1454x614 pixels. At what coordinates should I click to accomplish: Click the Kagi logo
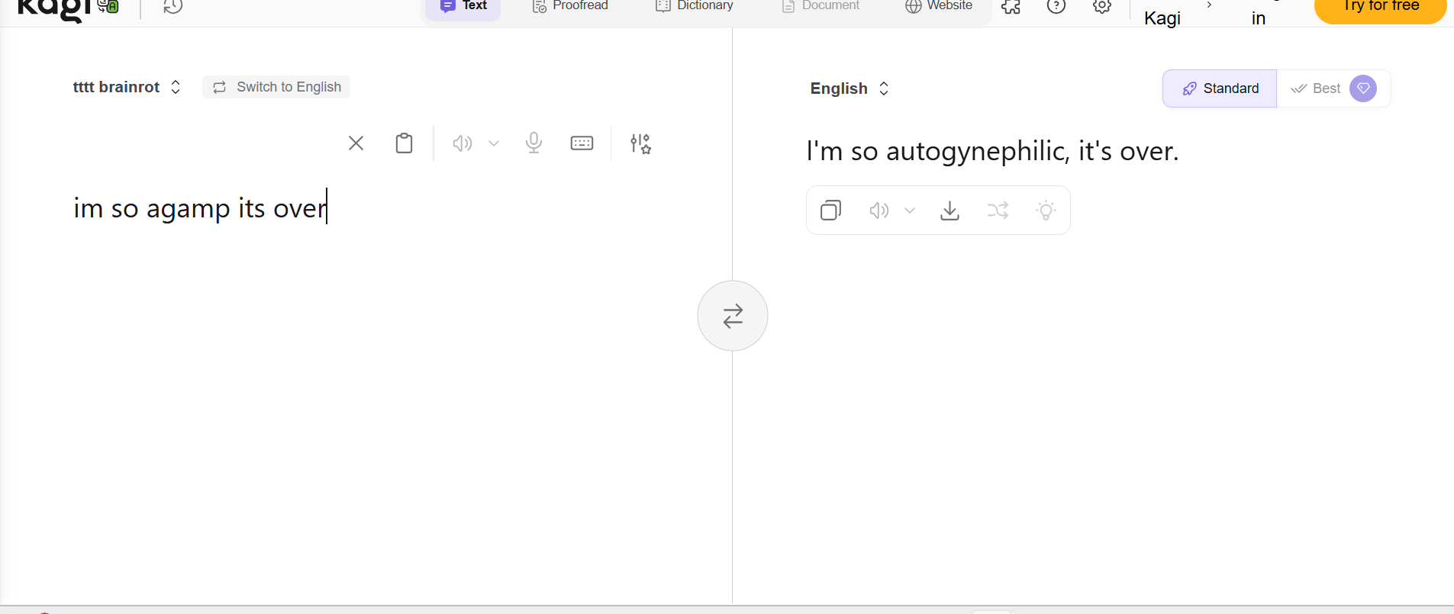(x=53, y=9)
